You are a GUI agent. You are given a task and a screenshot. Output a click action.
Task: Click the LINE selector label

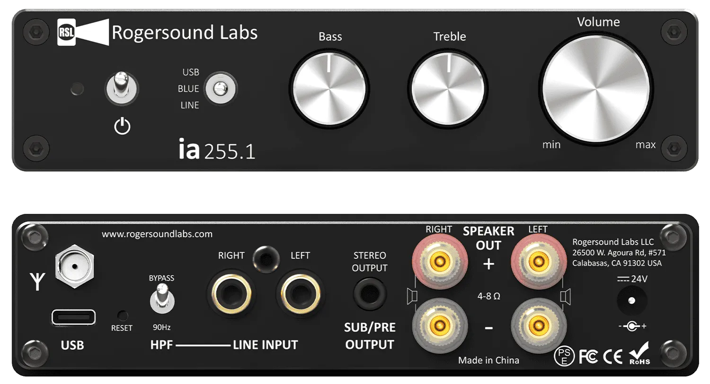pos(190,105)
